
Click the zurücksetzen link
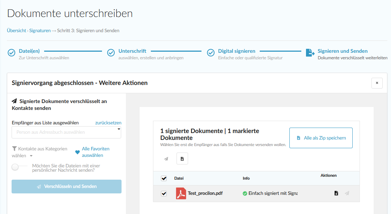tap(108, 123)
